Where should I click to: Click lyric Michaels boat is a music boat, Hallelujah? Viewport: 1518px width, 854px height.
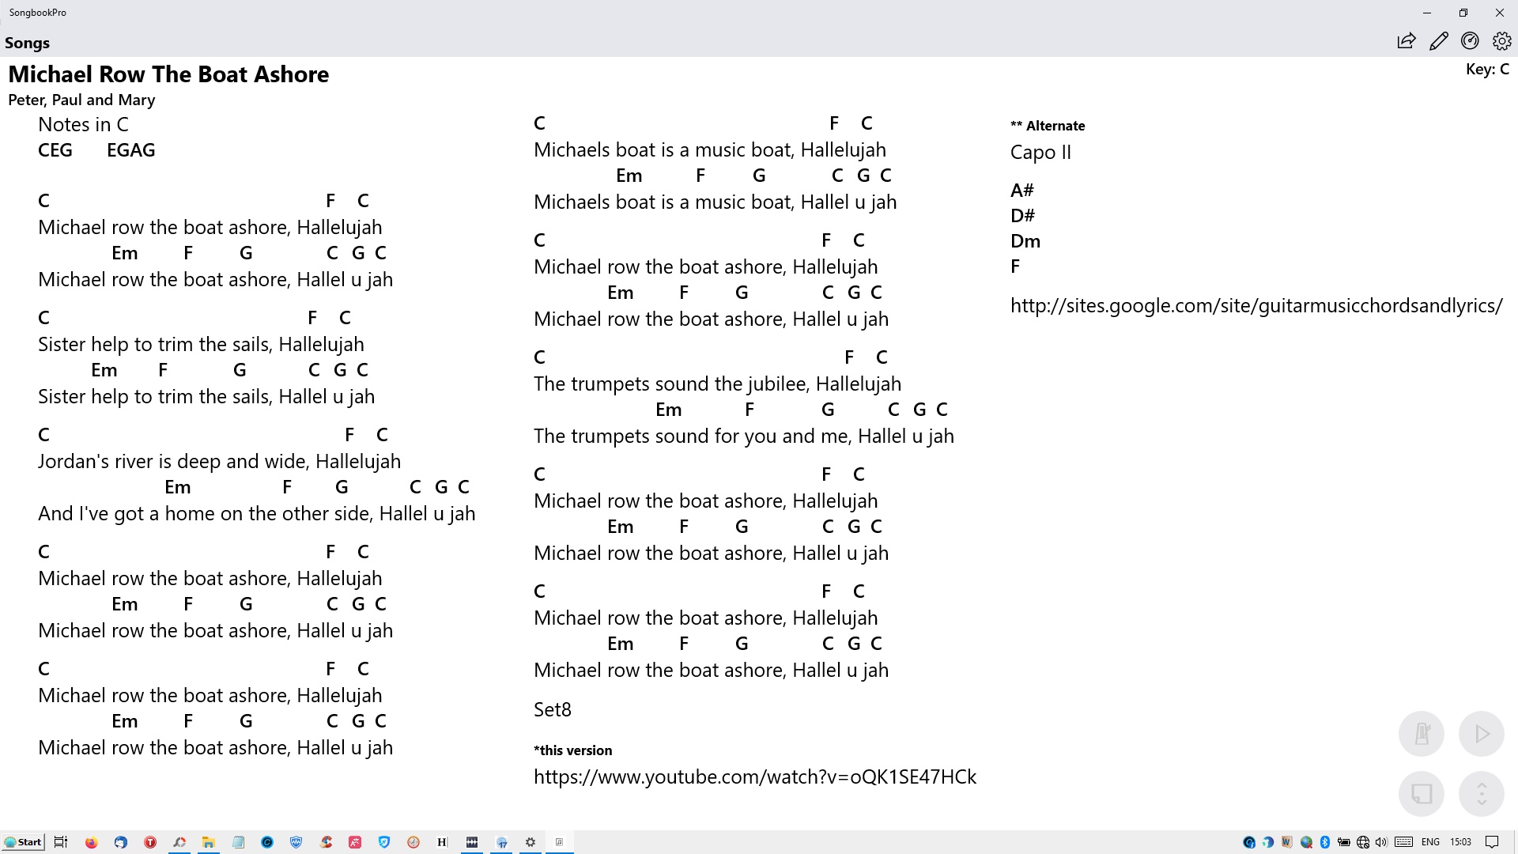710,149
